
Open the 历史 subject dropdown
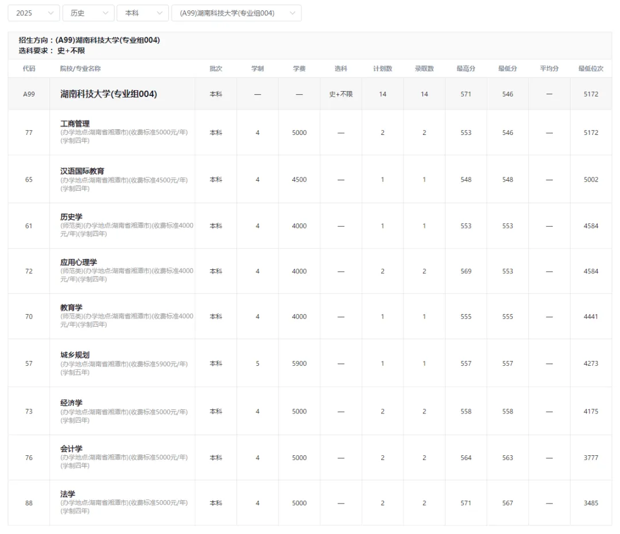pos(88,13)
